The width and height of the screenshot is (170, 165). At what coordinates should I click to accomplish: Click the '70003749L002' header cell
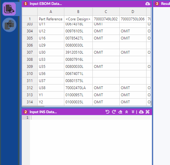pyautogui.click(x=106, y=19)
